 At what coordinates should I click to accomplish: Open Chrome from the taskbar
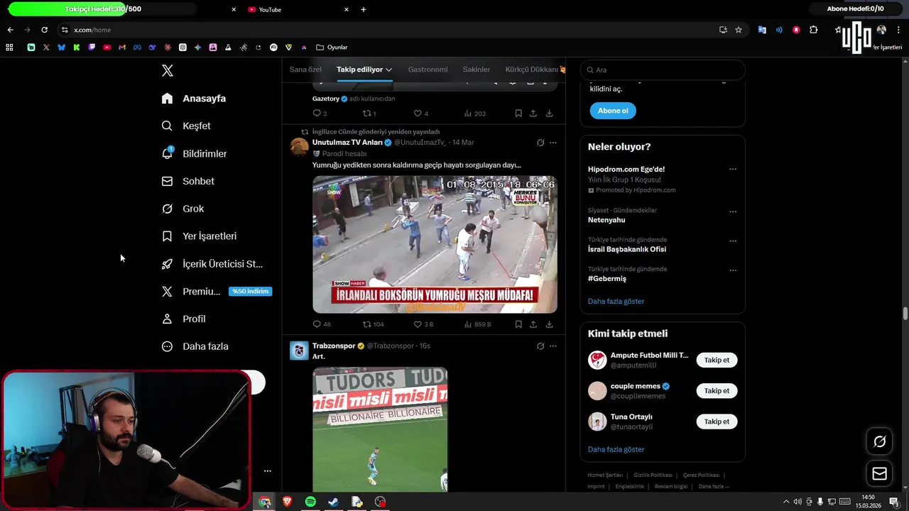click(x=264, y=502)
